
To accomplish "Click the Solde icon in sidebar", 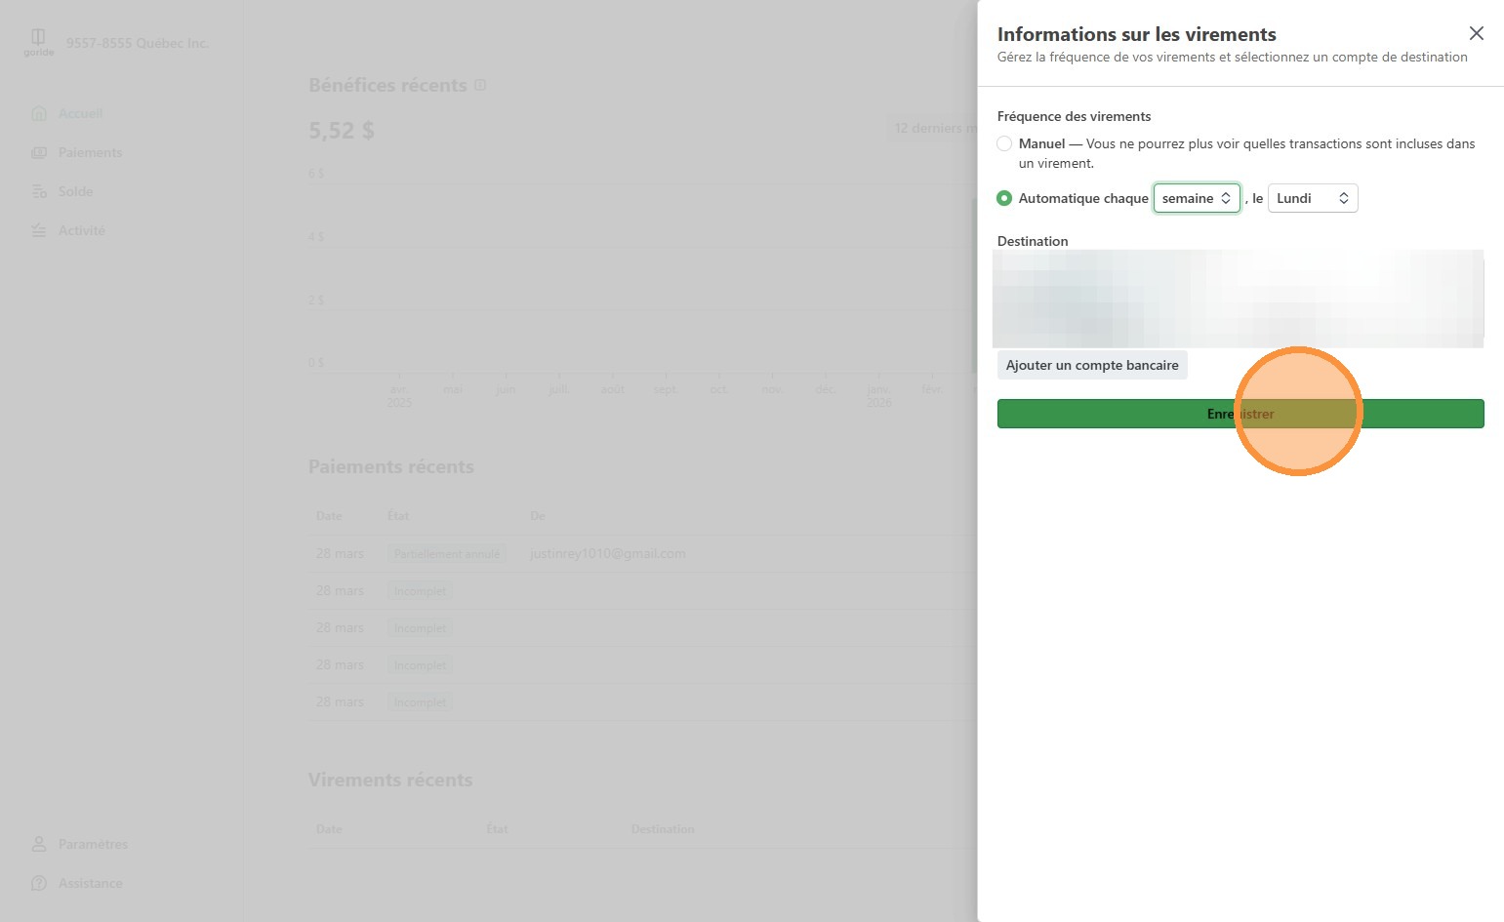I will click(39, 191).
